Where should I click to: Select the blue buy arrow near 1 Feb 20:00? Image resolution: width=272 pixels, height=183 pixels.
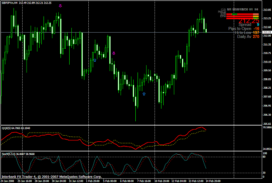coord(95,60)
